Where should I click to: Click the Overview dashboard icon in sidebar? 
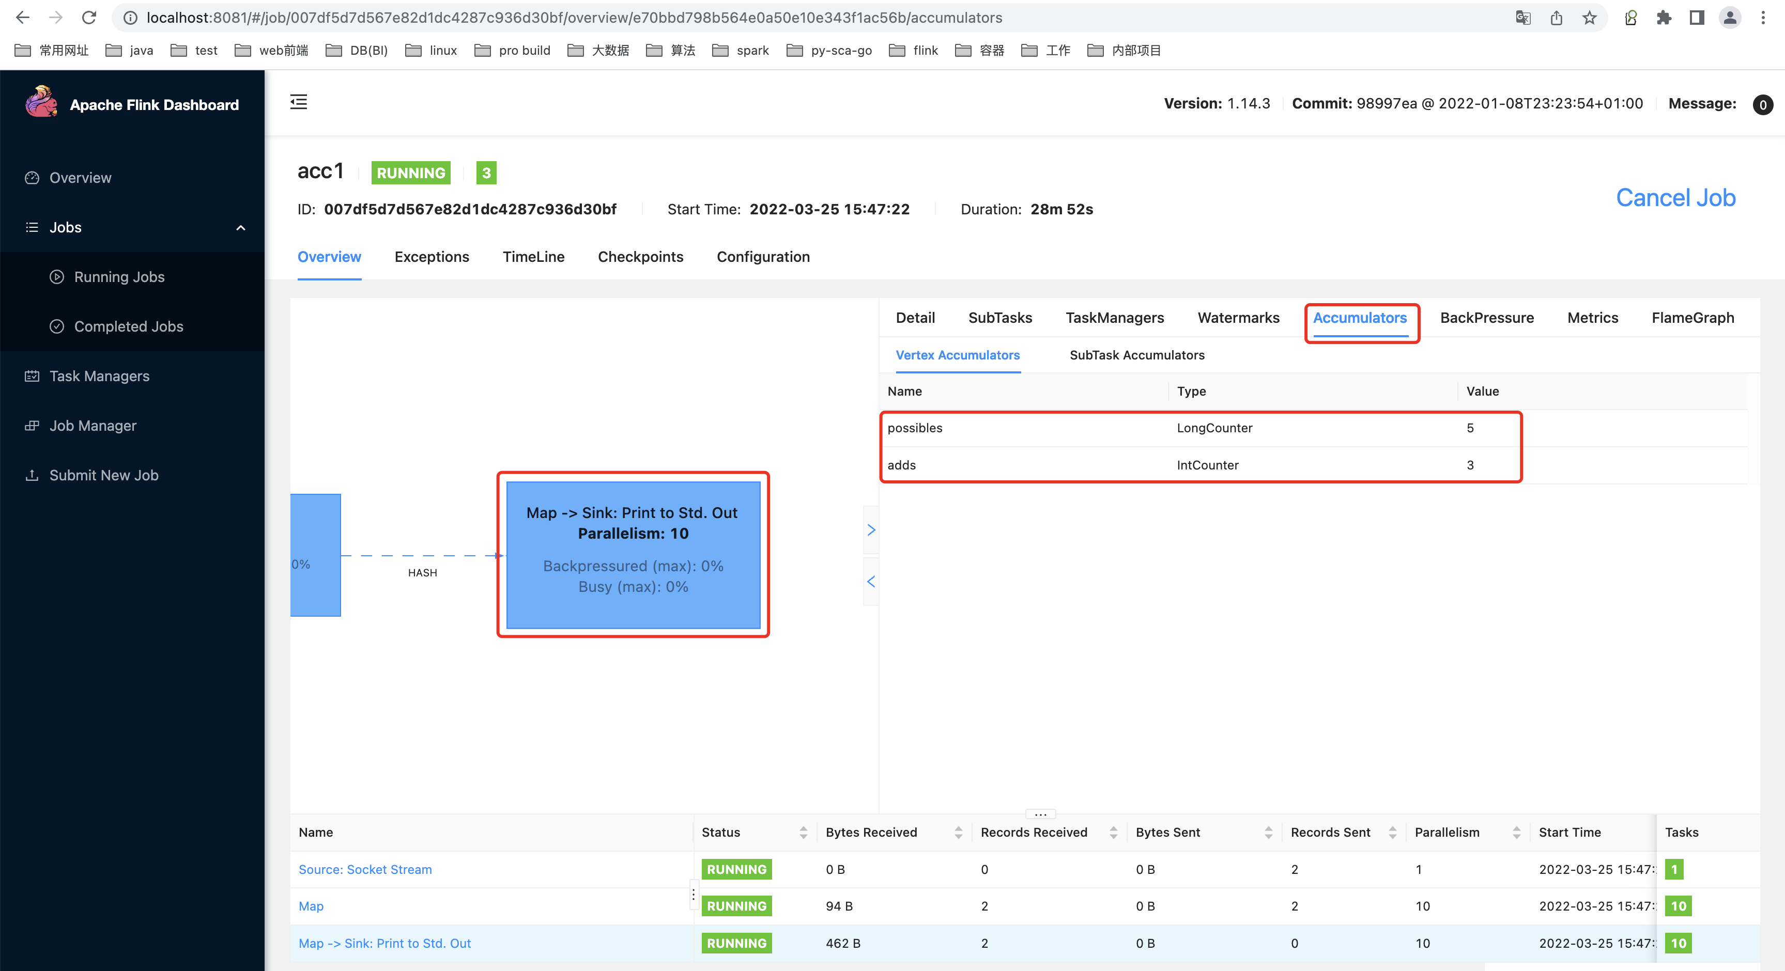click(32, 178)
